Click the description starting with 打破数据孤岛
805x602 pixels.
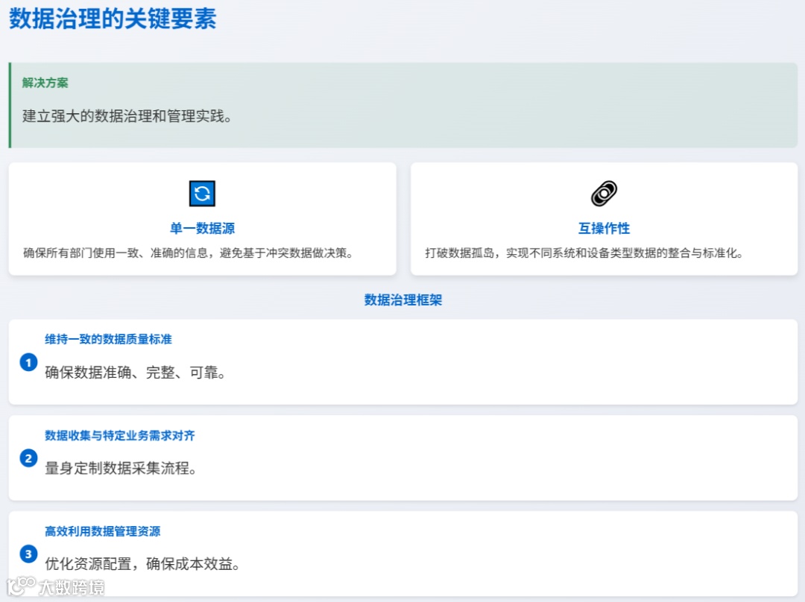coord(584,253)
